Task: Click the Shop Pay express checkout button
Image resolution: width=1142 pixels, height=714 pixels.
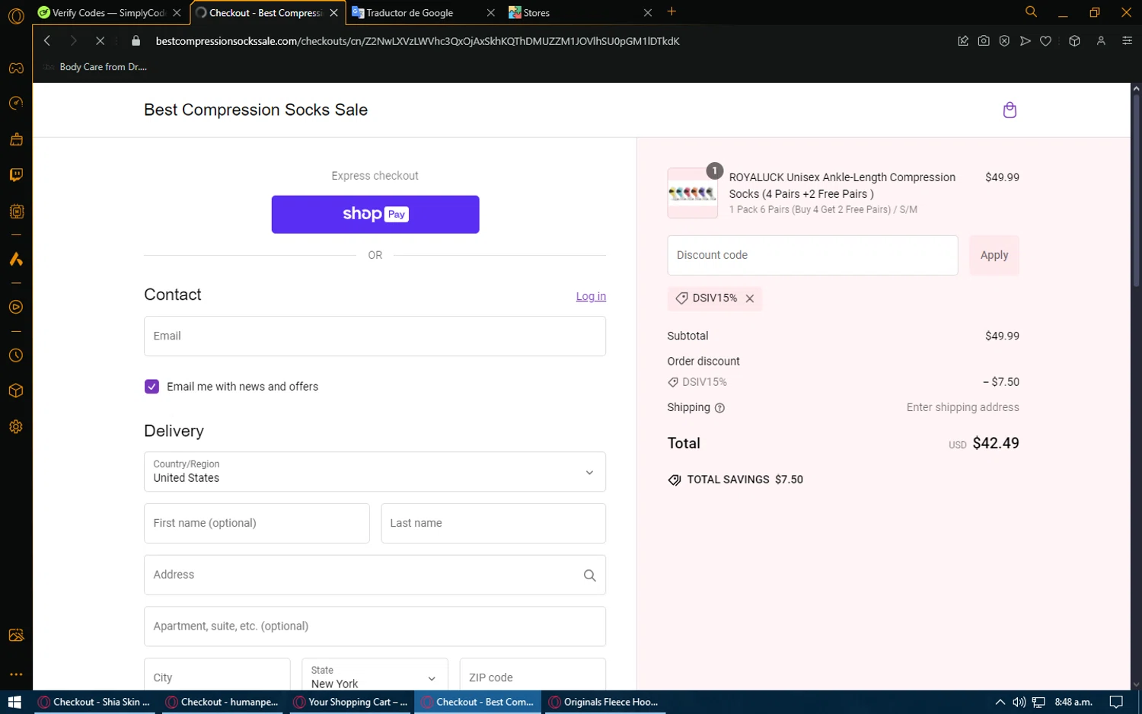Action: coord(375,215)
